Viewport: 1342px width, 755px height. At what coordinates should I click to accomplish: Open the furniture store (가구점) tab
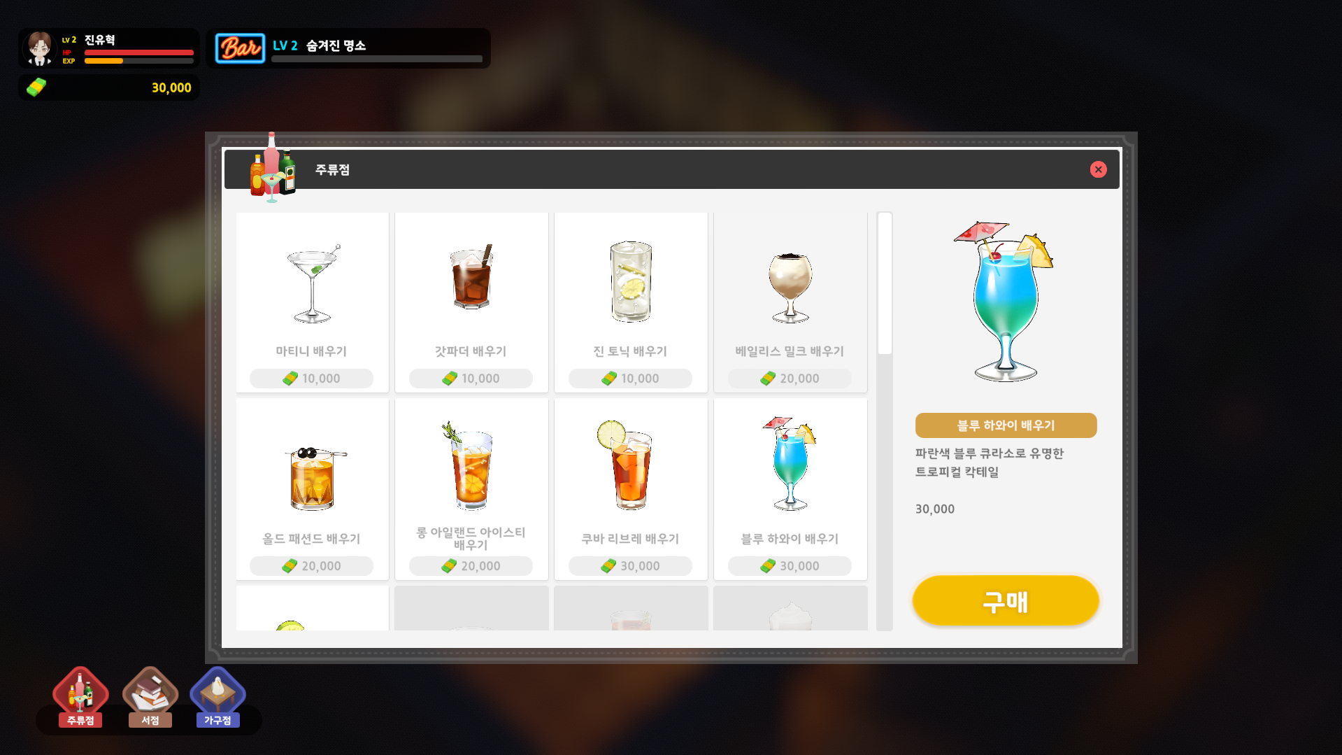tap(217, 698)
